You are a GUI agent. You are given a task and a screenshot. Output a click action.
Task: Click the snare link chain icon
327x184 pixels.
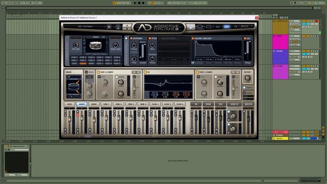[x=103, y=37]
